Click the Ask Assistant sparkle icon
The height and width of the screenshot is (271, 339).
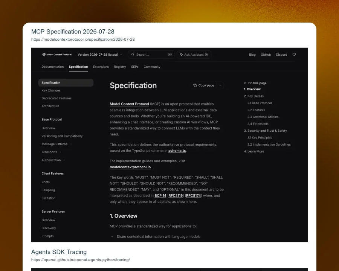pyautogui.click(x=181, y=55)
